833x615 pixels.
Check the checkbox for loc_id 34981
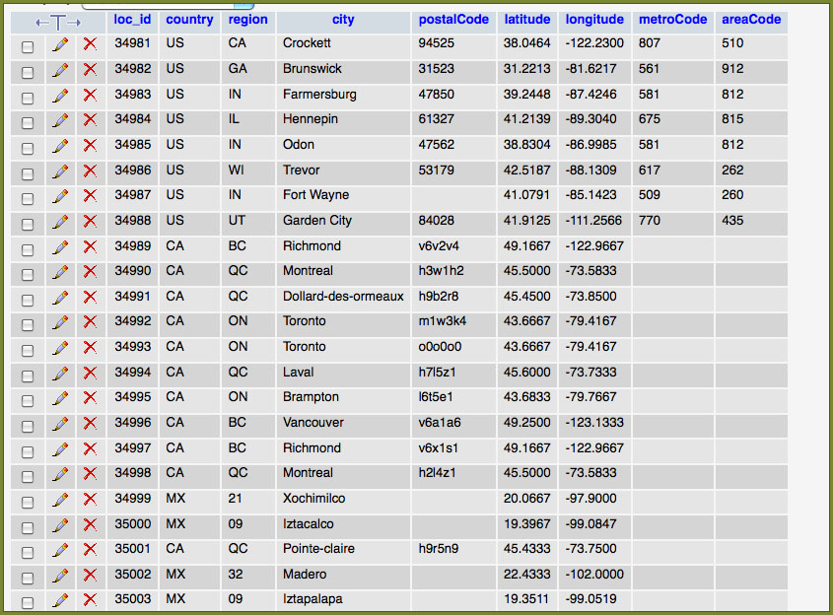click(28, 45)
